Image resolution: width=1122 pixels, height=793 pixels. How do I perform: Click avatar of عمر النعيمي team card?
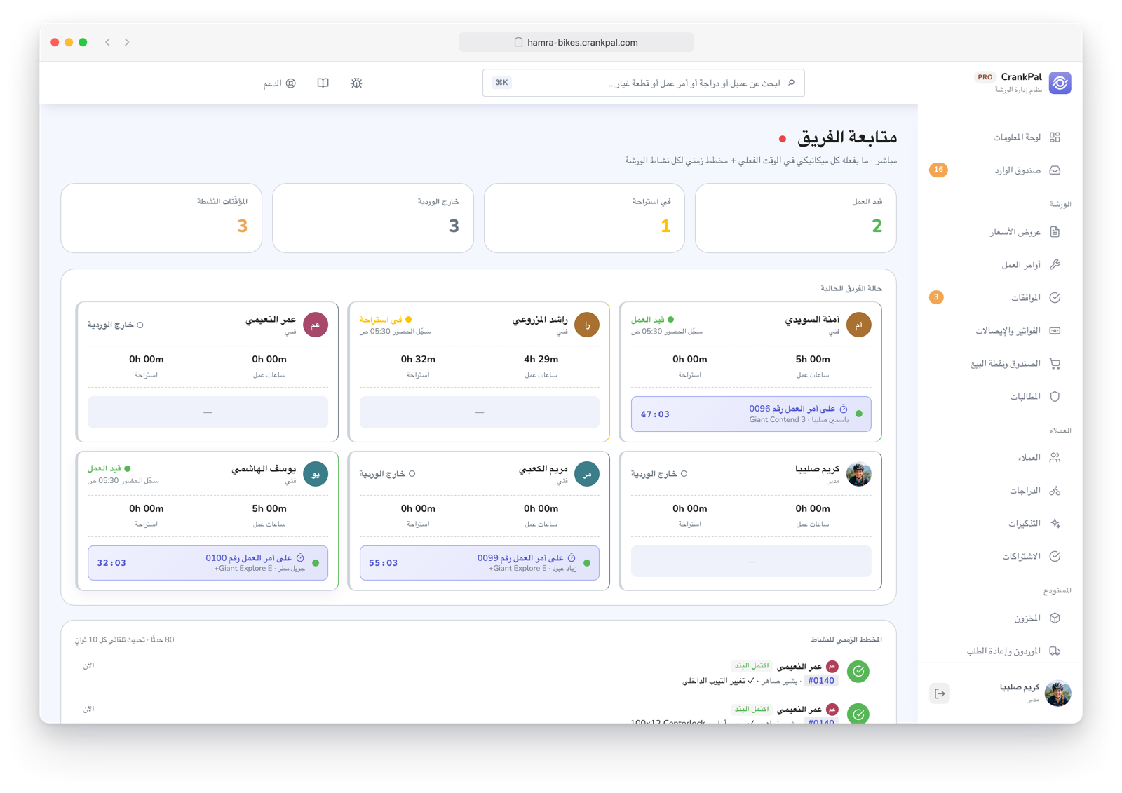click(316, 325)
